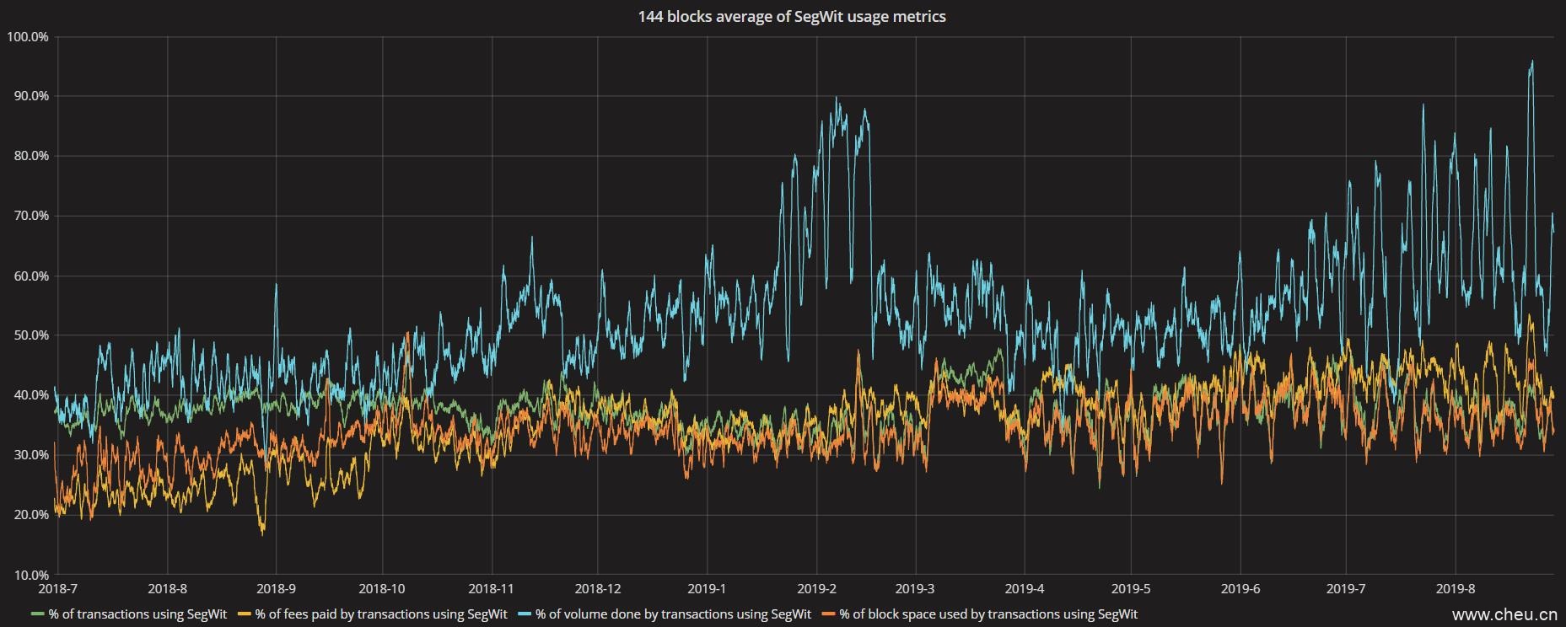Click the 2019-8 x-axis date label
The image size is (1566, 627).
pyautogui.click(x=1455, y=588)
